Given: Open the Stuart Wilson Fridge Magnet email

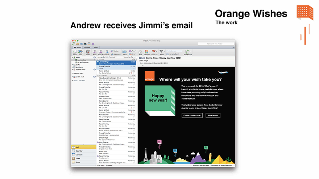Looking at the screenshot, I should (116, 162).
